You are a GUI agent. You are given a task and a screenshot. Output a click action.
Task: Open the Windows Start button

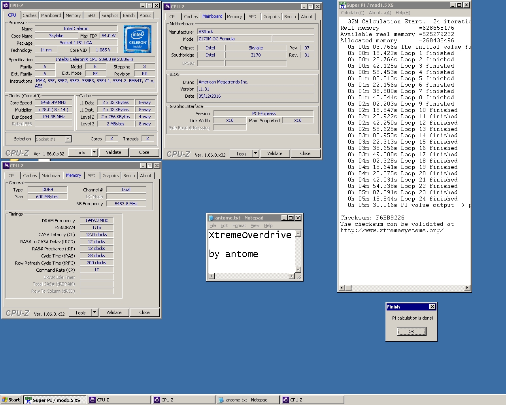11,400
